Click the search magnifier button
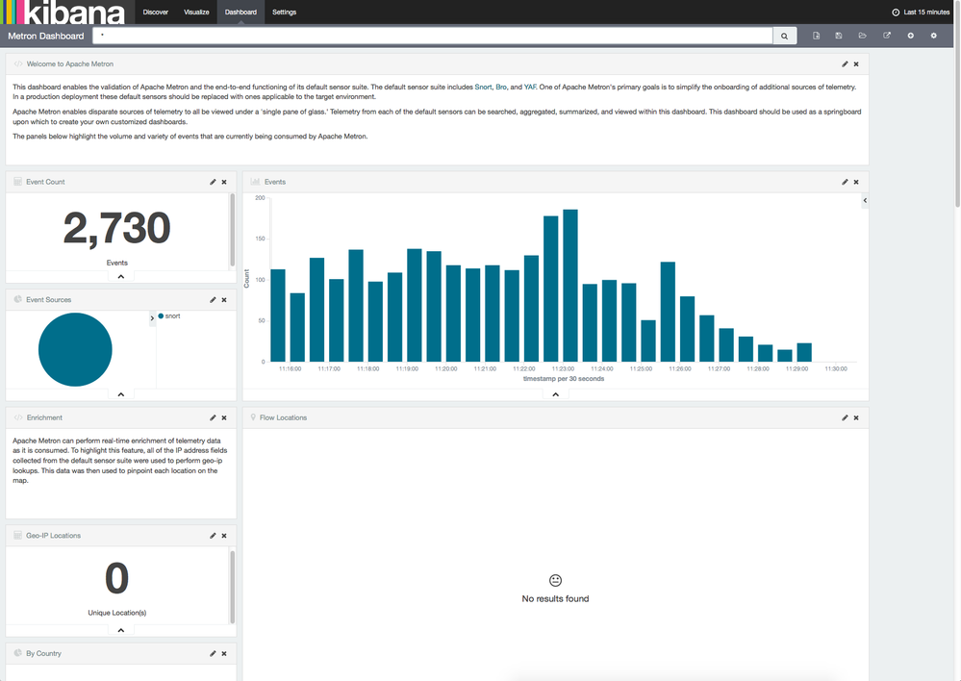 click(784, 35)
